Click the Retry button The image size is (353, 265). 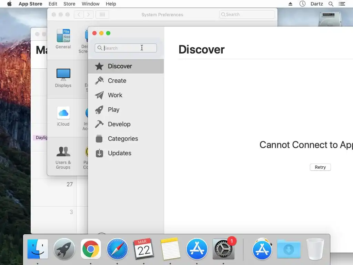(x=320, y=167)
